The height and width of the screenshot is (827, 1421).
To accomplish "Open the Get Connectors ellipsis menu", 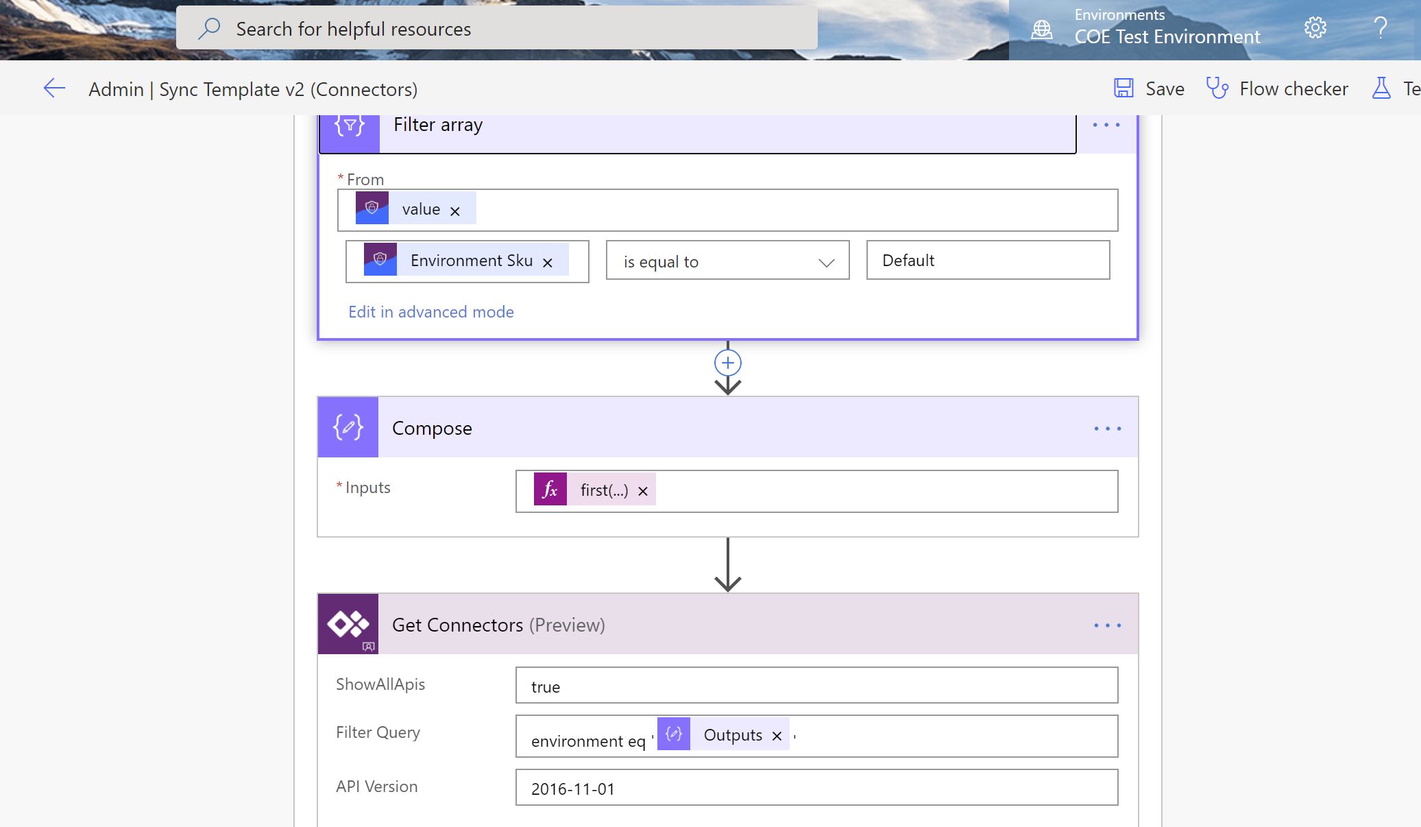I will tap(1108, 624).
